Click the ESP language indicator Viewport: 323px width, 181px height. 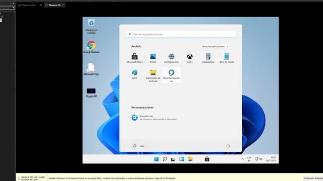249,159
